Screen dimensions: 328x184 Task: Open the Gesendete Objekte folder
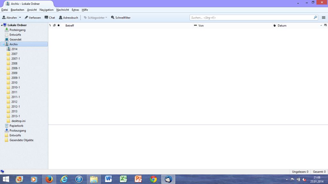[x=21, y=140]
